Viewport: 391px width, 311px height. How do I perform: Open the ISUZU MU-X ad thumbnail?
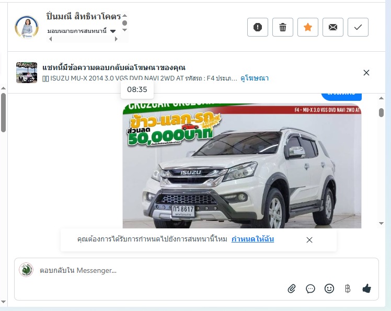tap(27, 73)
